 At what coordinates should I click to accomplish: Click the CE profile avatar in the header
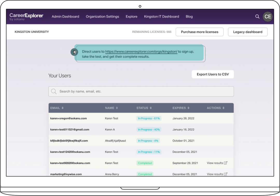click(268, 16)
